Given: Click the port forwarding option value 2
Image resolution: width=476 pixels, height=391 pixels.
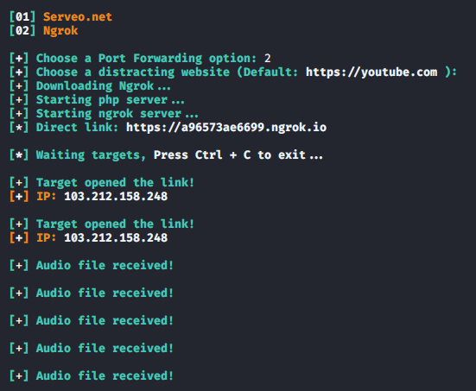Looking at the screenshot, I should (x=268, y=58).
